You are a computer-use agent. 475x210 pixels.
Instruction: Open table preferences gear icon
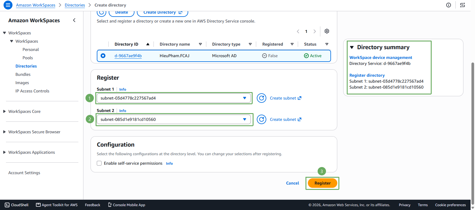point(327,31)
